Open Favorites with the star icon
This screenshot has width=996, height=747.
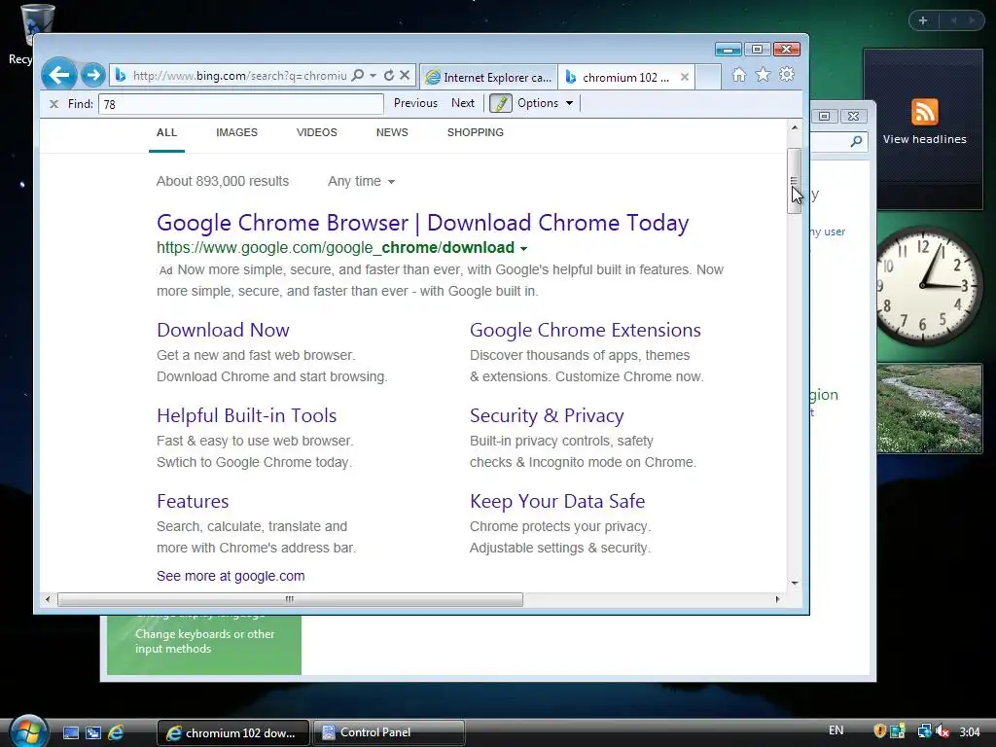763,75
